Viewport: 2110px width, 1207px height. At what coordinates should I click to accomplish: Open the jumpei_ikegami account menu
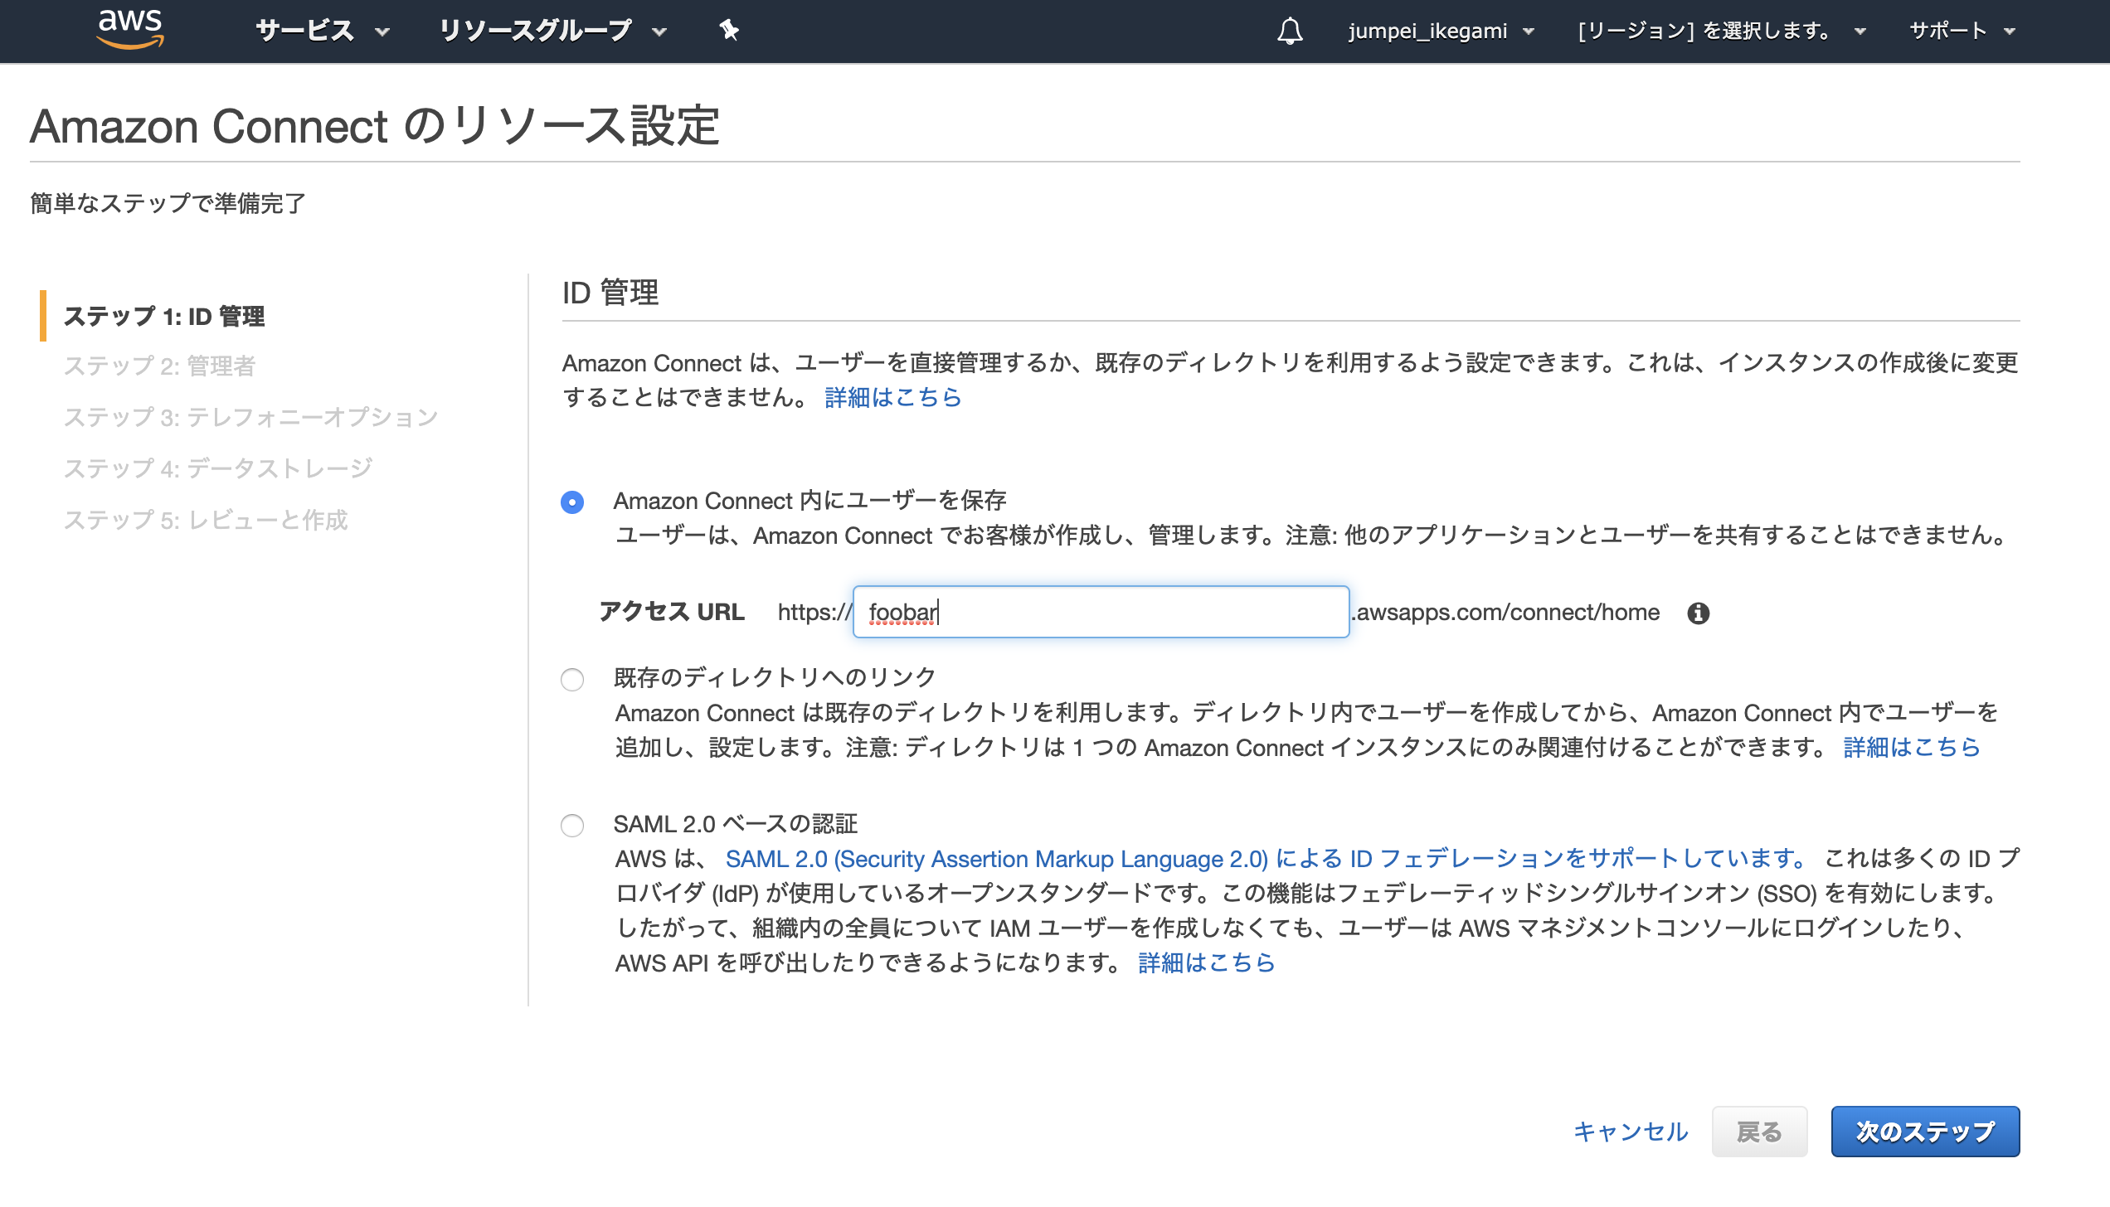(x=1441, y=32)
